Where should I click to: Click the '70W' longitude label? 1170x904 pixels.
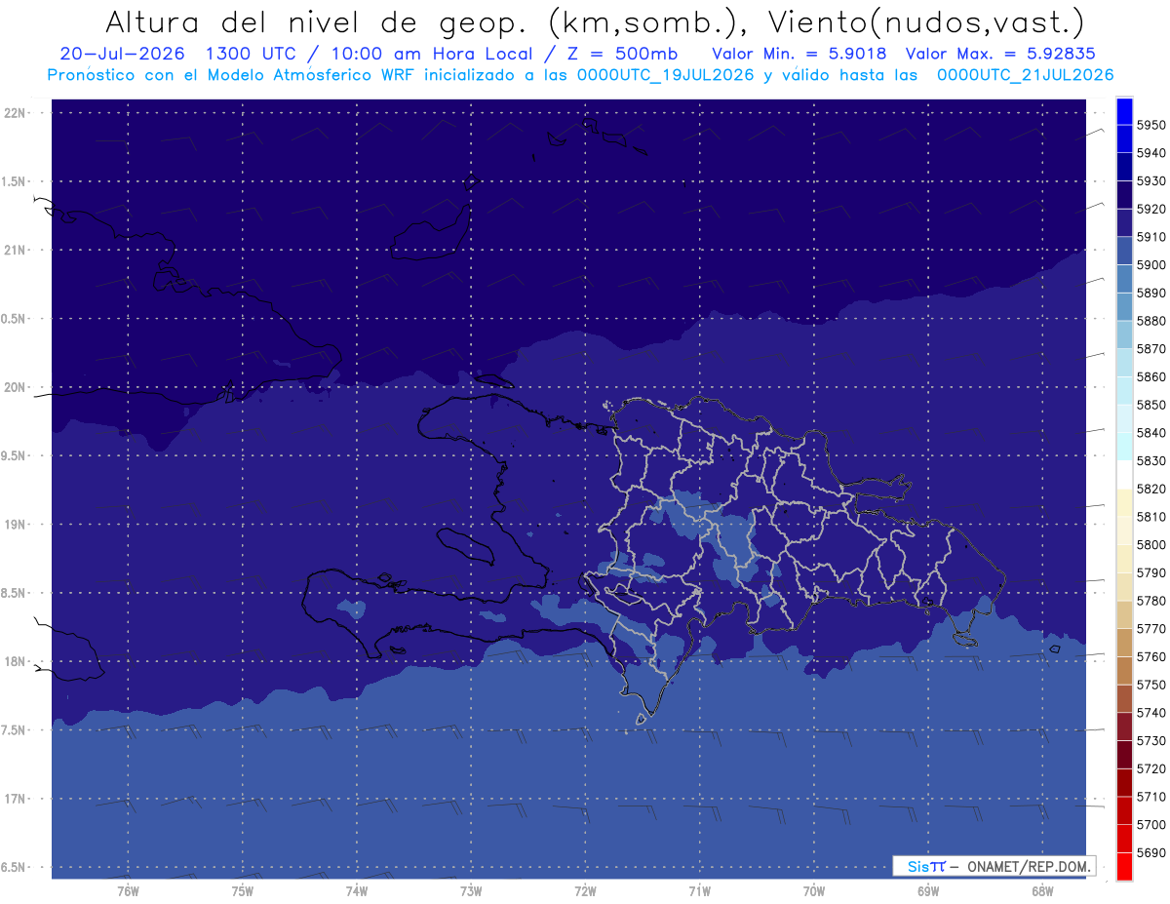tap(814, 891)
